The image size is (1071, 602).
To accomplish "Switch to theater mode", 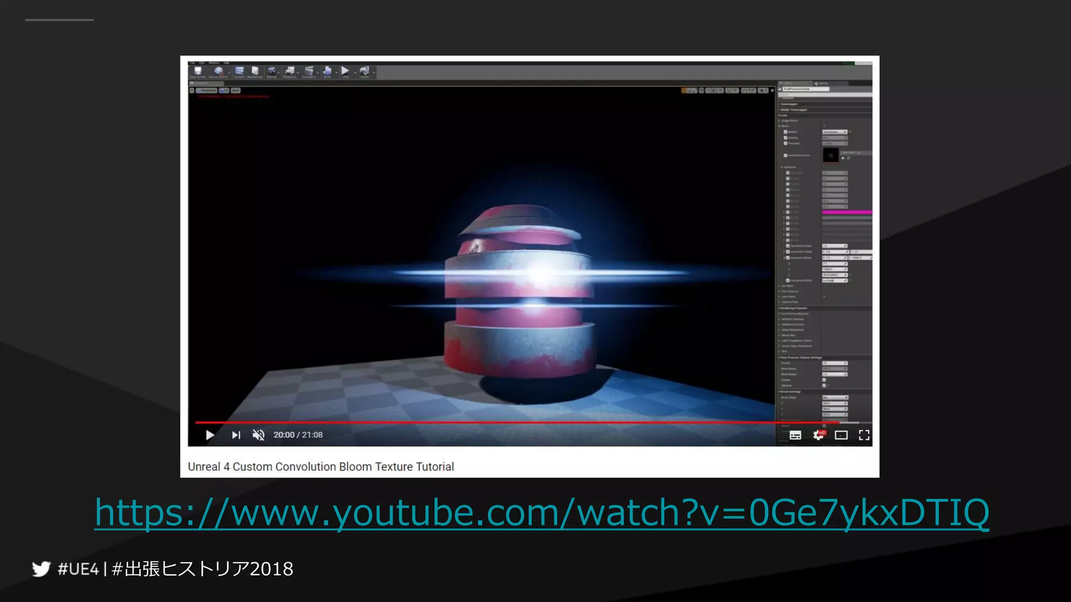I will tap(841, 435).
